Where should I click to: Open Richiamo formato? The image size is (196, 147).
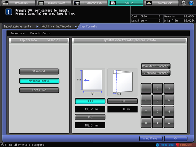click(156, 73)
